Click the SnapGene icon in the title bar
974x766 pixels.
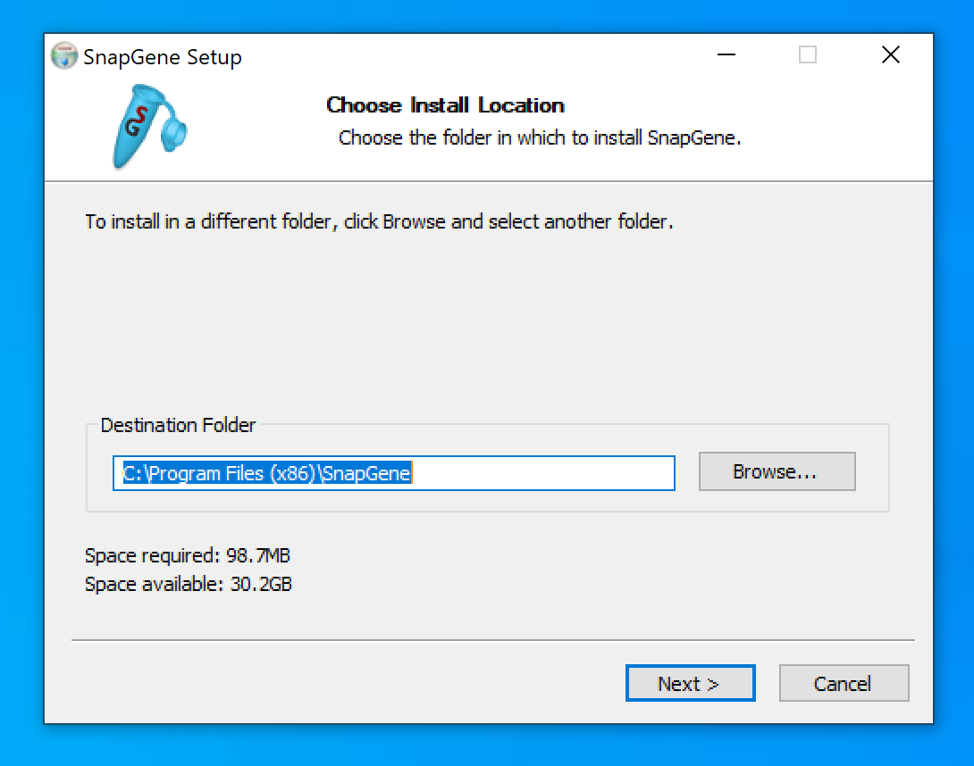coord(64,56)
